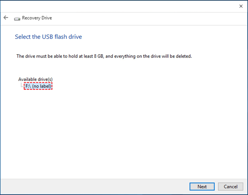248x195 pixels.
Task: Click the Recovery Drive wizard drive icon
Action: [17, 18]
